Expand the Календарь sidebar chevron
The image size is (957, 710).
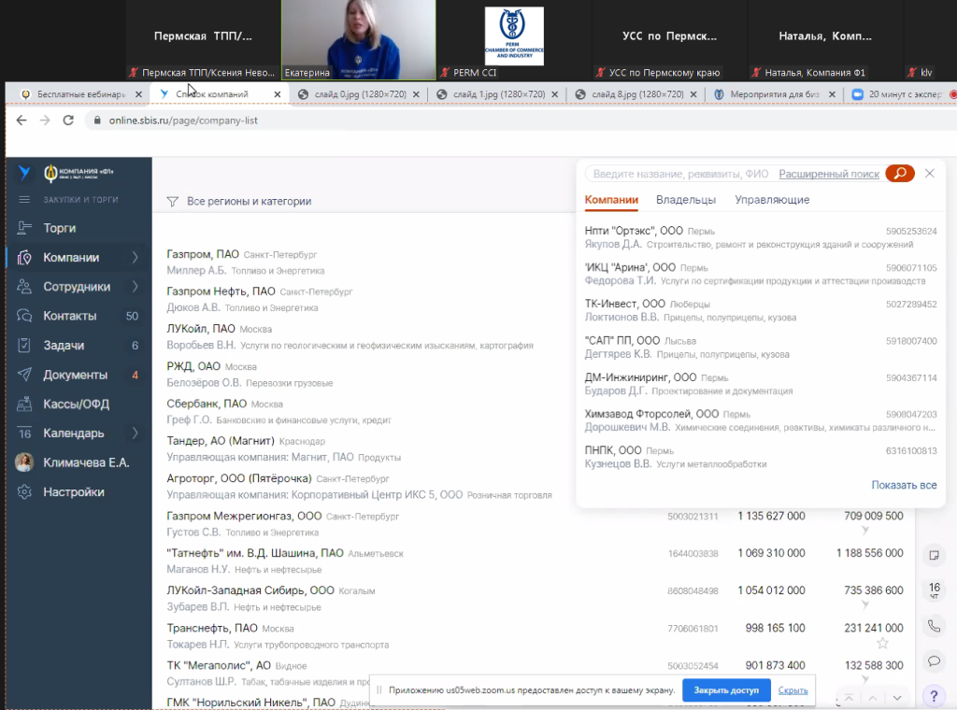(135, 433)
